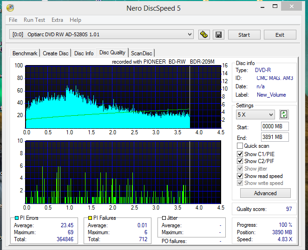Viewport: 308px width, 250px height.
Task: Click the floppy disk save icon
Action: [218, 34]
